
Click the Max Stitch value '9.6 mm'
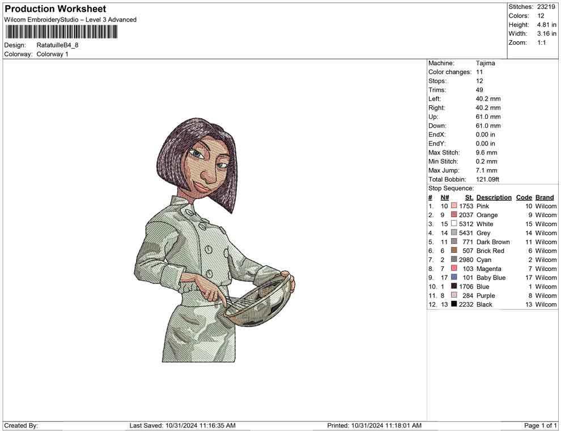tap(487, 153)
